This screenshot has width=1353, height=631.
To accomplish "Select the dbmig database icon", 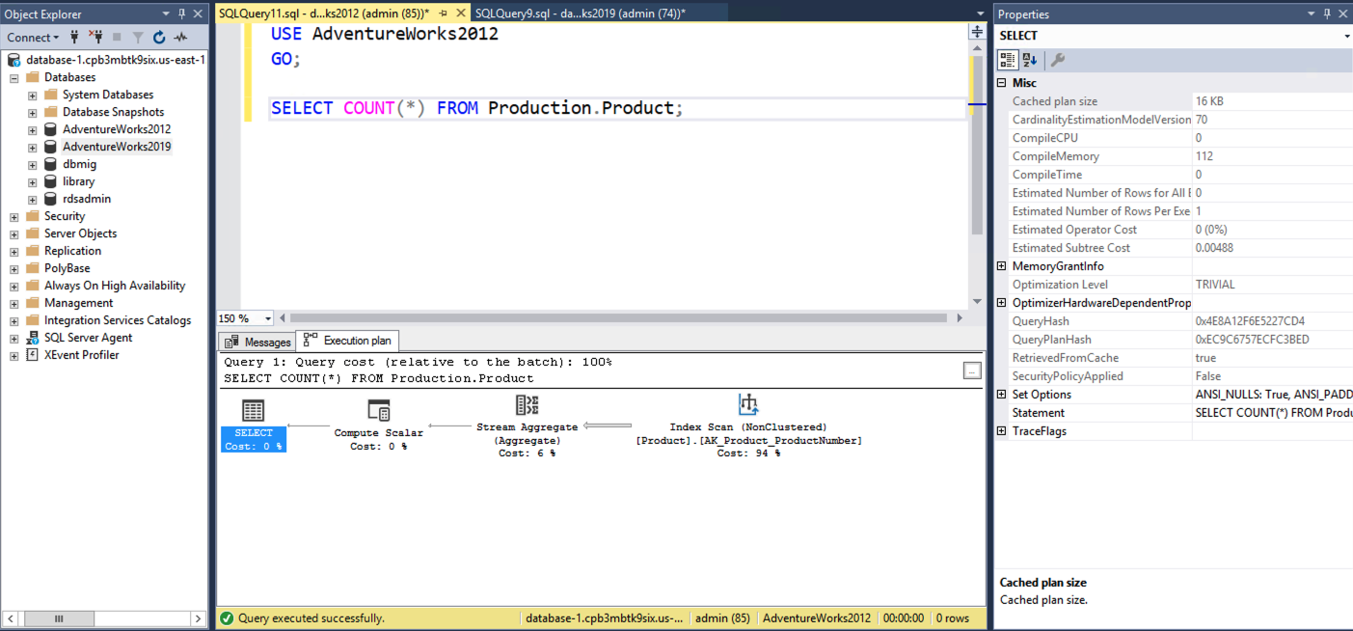I will [51, 164].
